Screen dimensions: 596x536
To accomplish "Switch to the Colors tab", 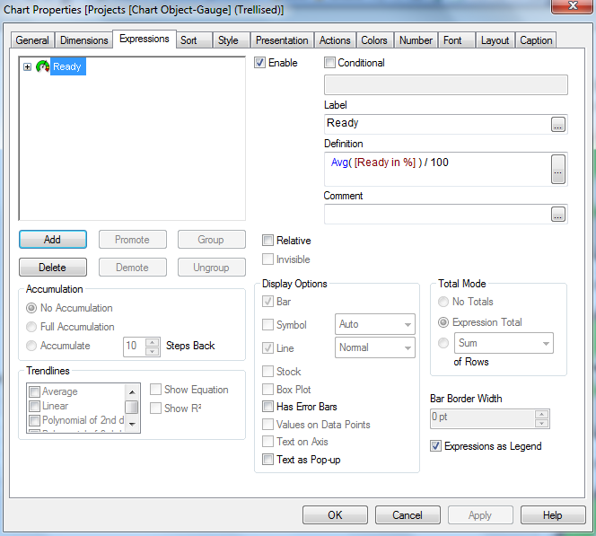I will tap(374, 40).
